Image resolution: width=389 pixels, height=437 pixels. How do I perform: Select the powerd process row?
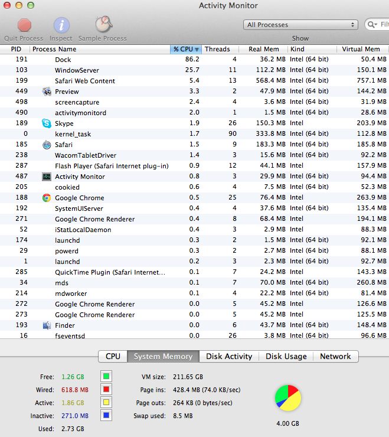click(x=195, y=250)
